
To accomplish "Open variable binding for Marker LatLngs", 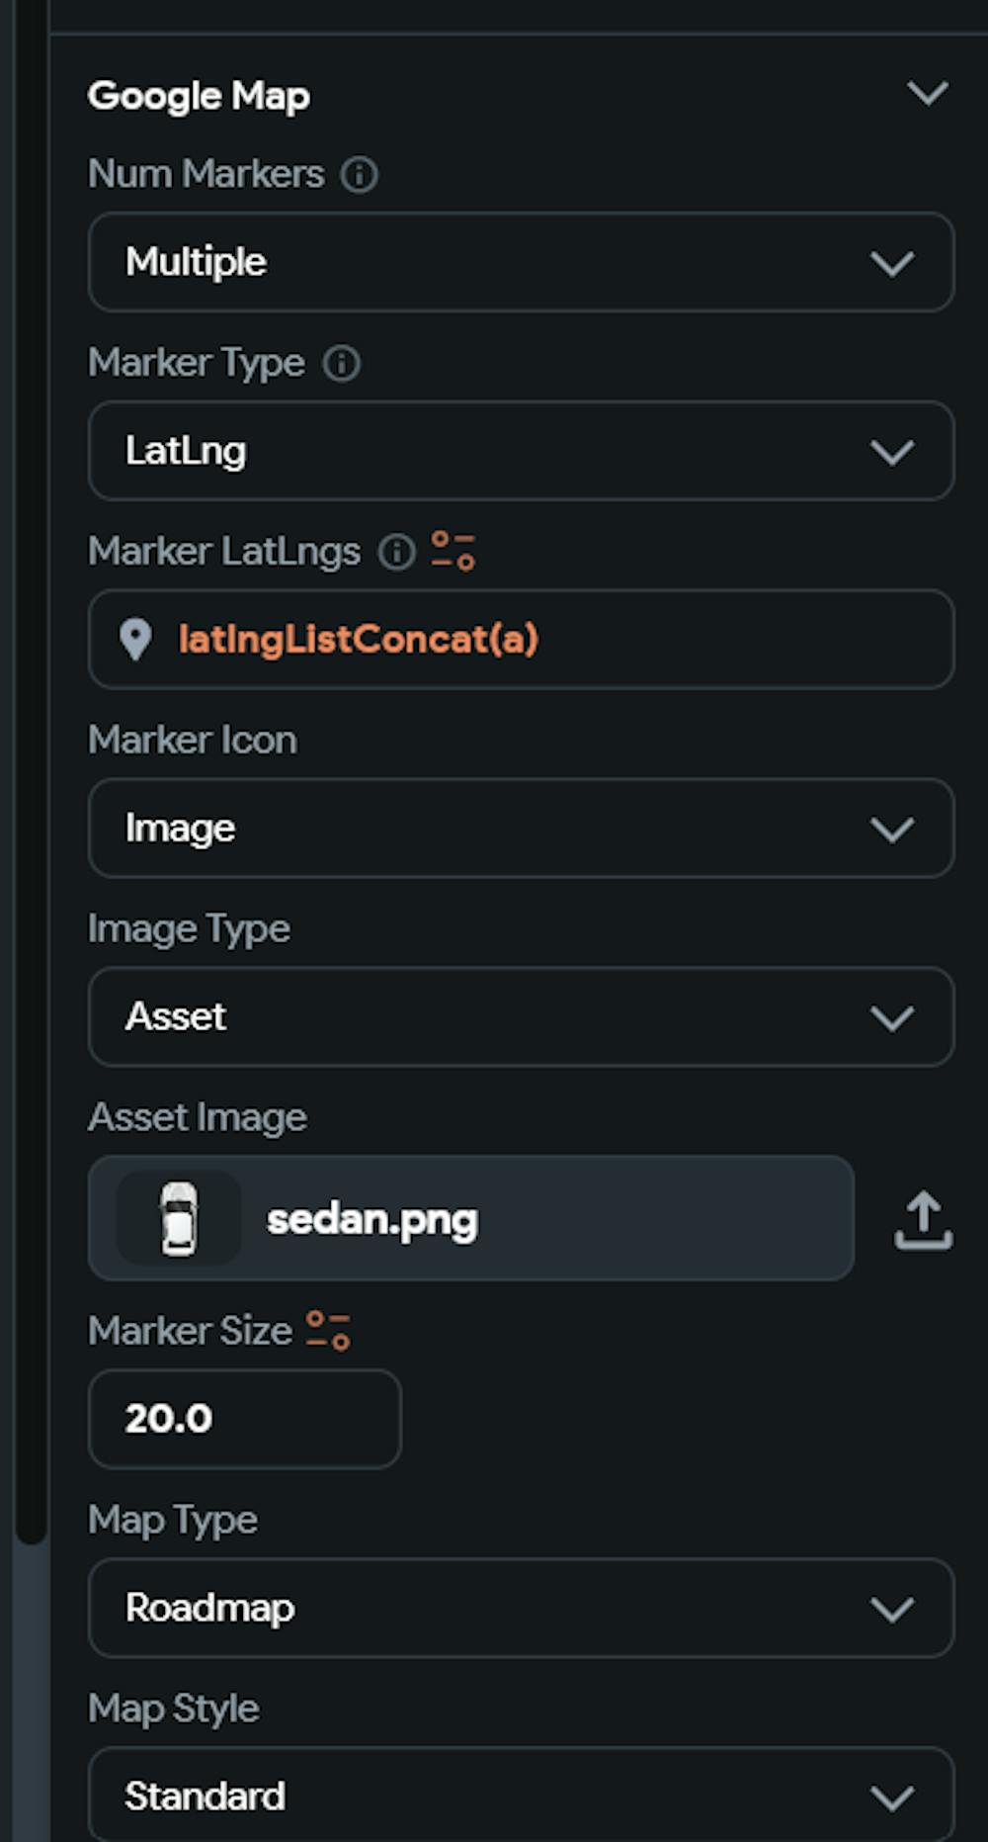I will 453,551.
